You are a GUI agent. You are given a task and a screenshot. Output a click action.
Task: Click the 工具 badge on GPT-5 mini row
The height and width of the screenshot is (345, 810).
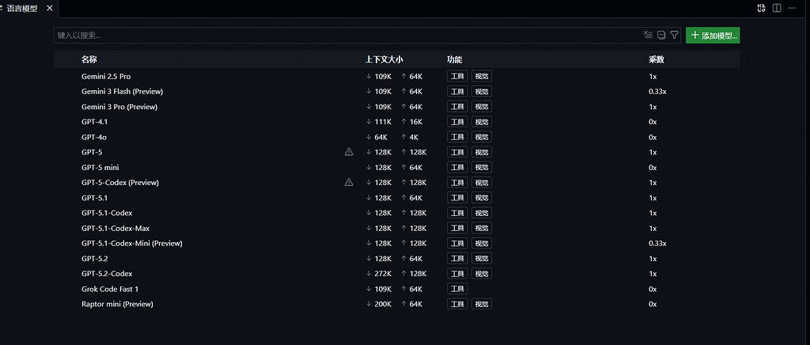[x=457, y=167]
